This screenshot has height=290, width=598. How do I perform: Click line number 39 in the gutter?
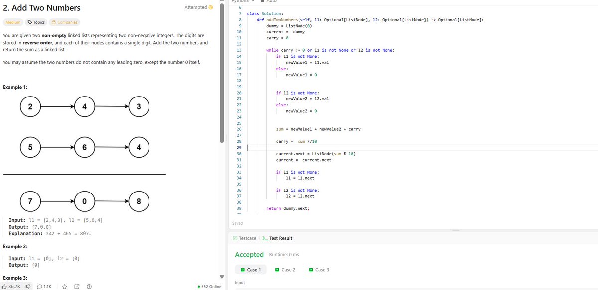pos(239,209)
